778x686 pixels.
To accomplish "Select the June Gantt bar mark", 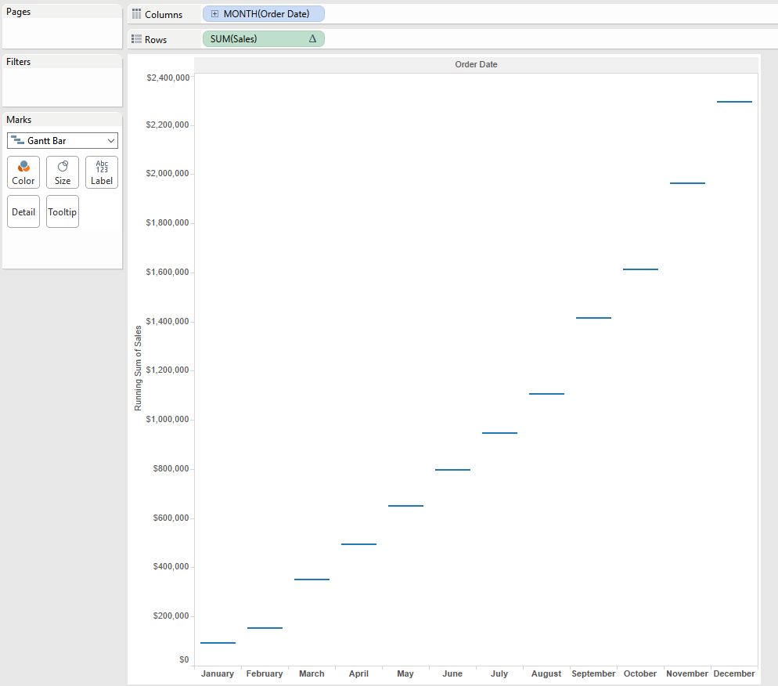I will (x=452, y=470).
